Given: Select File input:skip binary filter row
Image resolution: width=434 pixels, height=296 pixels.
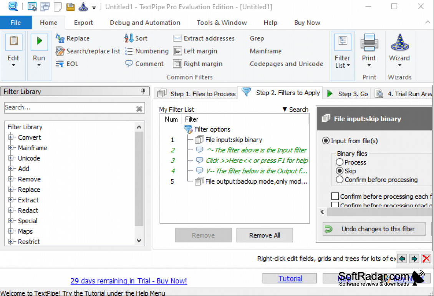Looking at the screenshot, I should click(229, 140).
